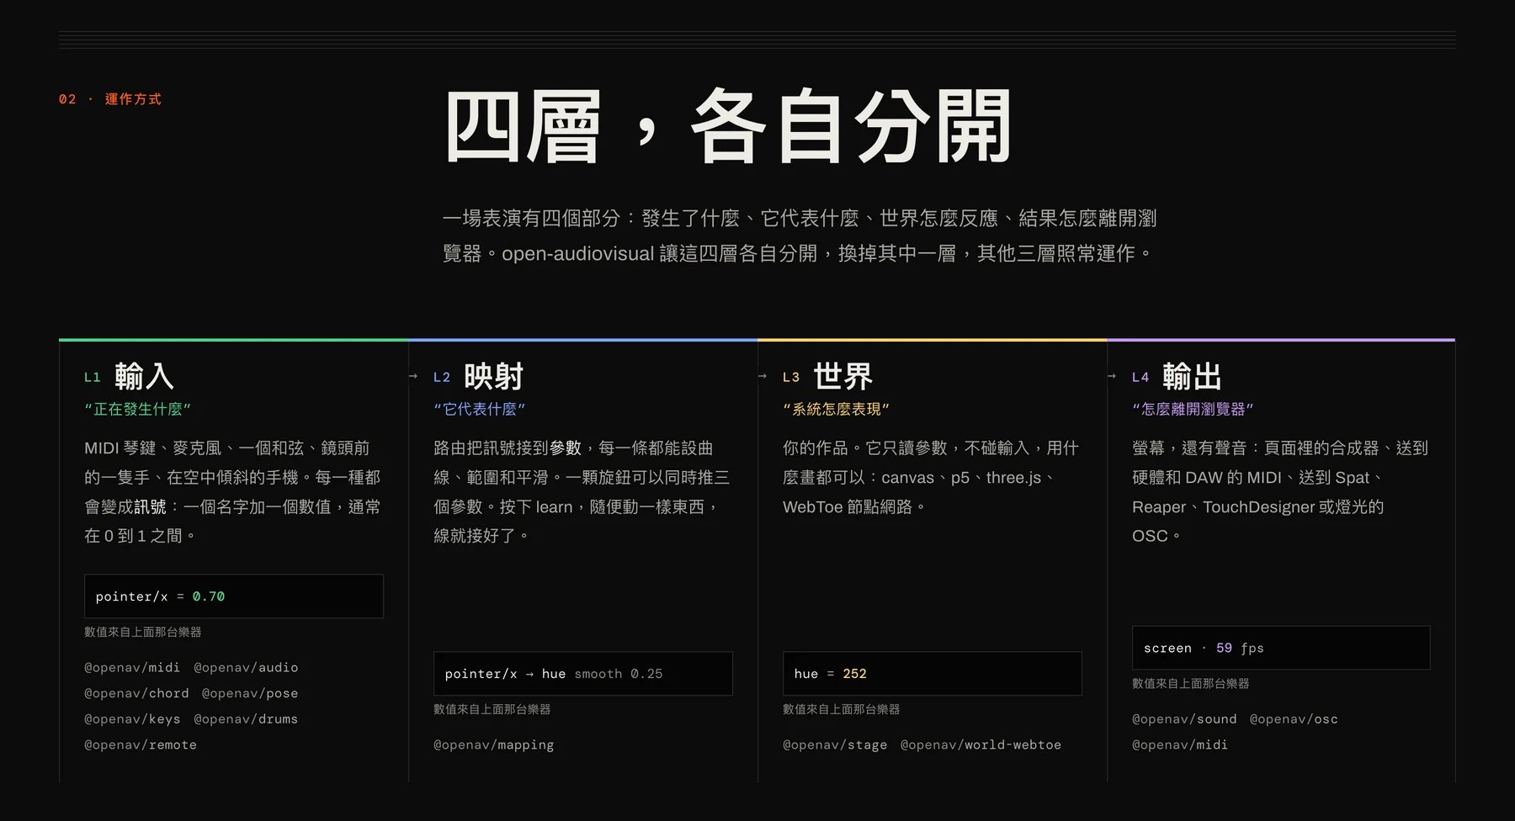Click the 輸出 description starting "螢幕，還有聲音"
Image resolution: width=1515 pixels, height=821 pixels.
click(x=1280, y=492)
